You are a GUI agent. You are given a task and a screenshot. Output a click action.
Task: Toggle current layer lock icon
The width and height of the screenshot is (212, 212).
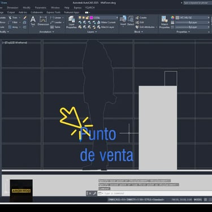coord(87,18)
